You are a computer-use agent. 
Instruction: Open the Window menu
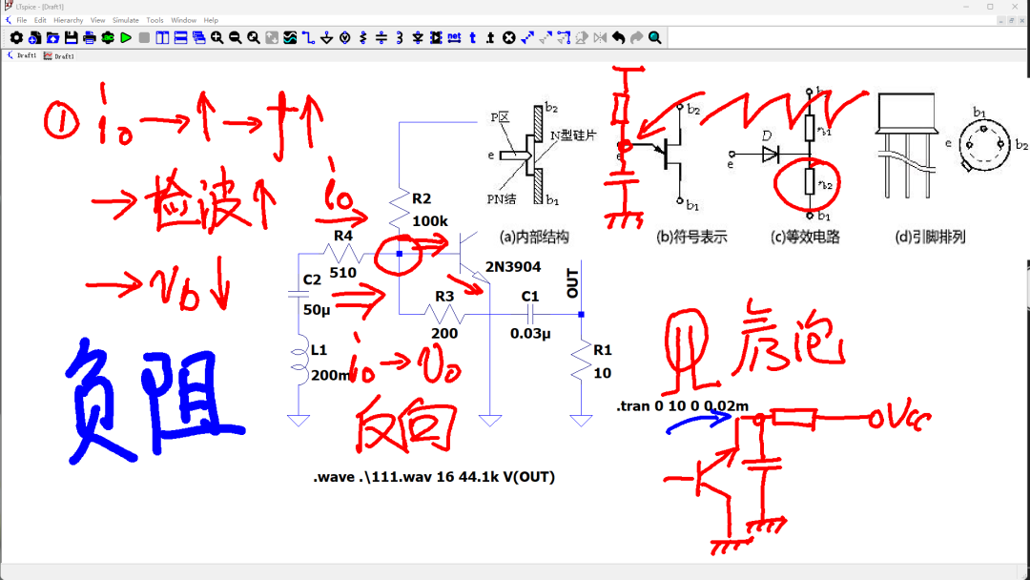click(x=183, y=20)
